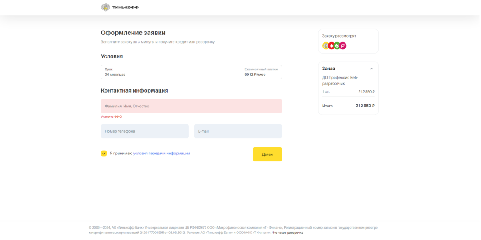The height and width of the screenshot is (240, 481).
Task: Collapse the Заказ panel with the chevron
Action: (x=371, y=69)
